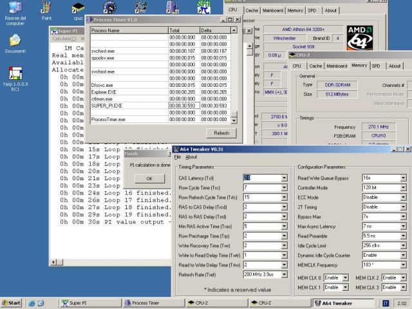Open Dynamic Idle Cycle Counter dropdown
The height and width of the screenshot is (309, 412).
(404, 256)
